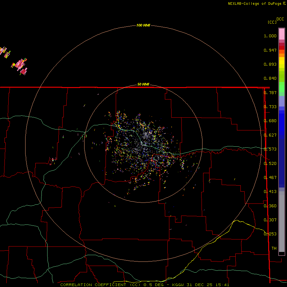287x287 pixels.
Task: Click the 31 DEC 25 date in the caption
Action: click(x=199, y=285)
